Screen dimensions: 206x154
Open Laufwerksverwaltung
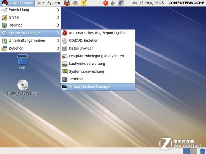pos(98,64)
